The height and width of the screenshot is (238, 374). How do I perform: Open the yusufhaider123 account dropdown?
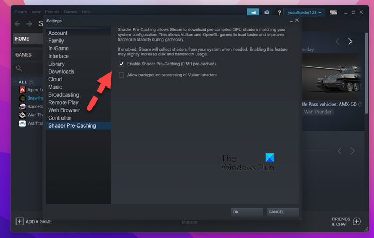[304, 12]
